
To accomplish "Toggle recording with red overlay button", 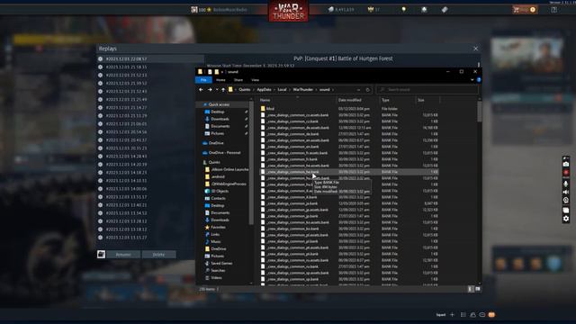I will coord(566,173).
